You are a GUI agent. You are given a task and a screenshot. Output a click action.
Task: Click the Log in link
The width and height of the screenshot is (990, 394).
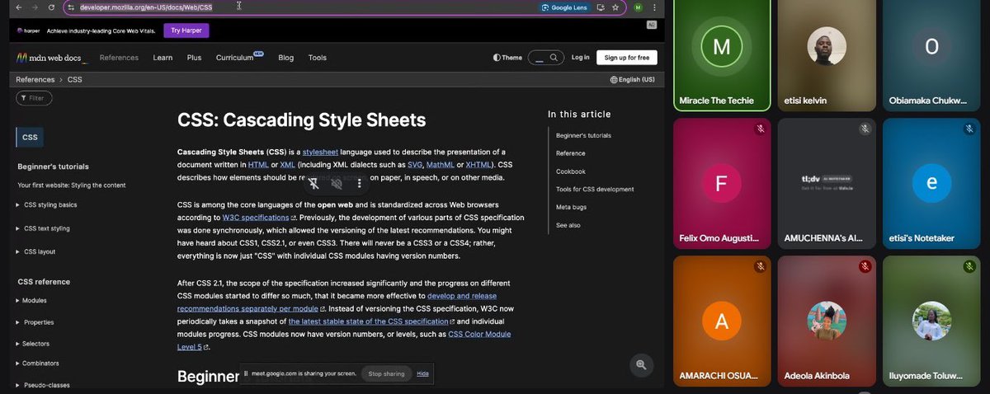coord(580,58)
